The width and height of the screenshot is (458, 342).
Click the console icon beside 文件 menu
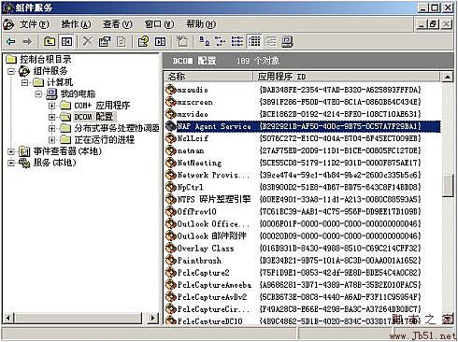pyautogui.click(x=8, y=24)
